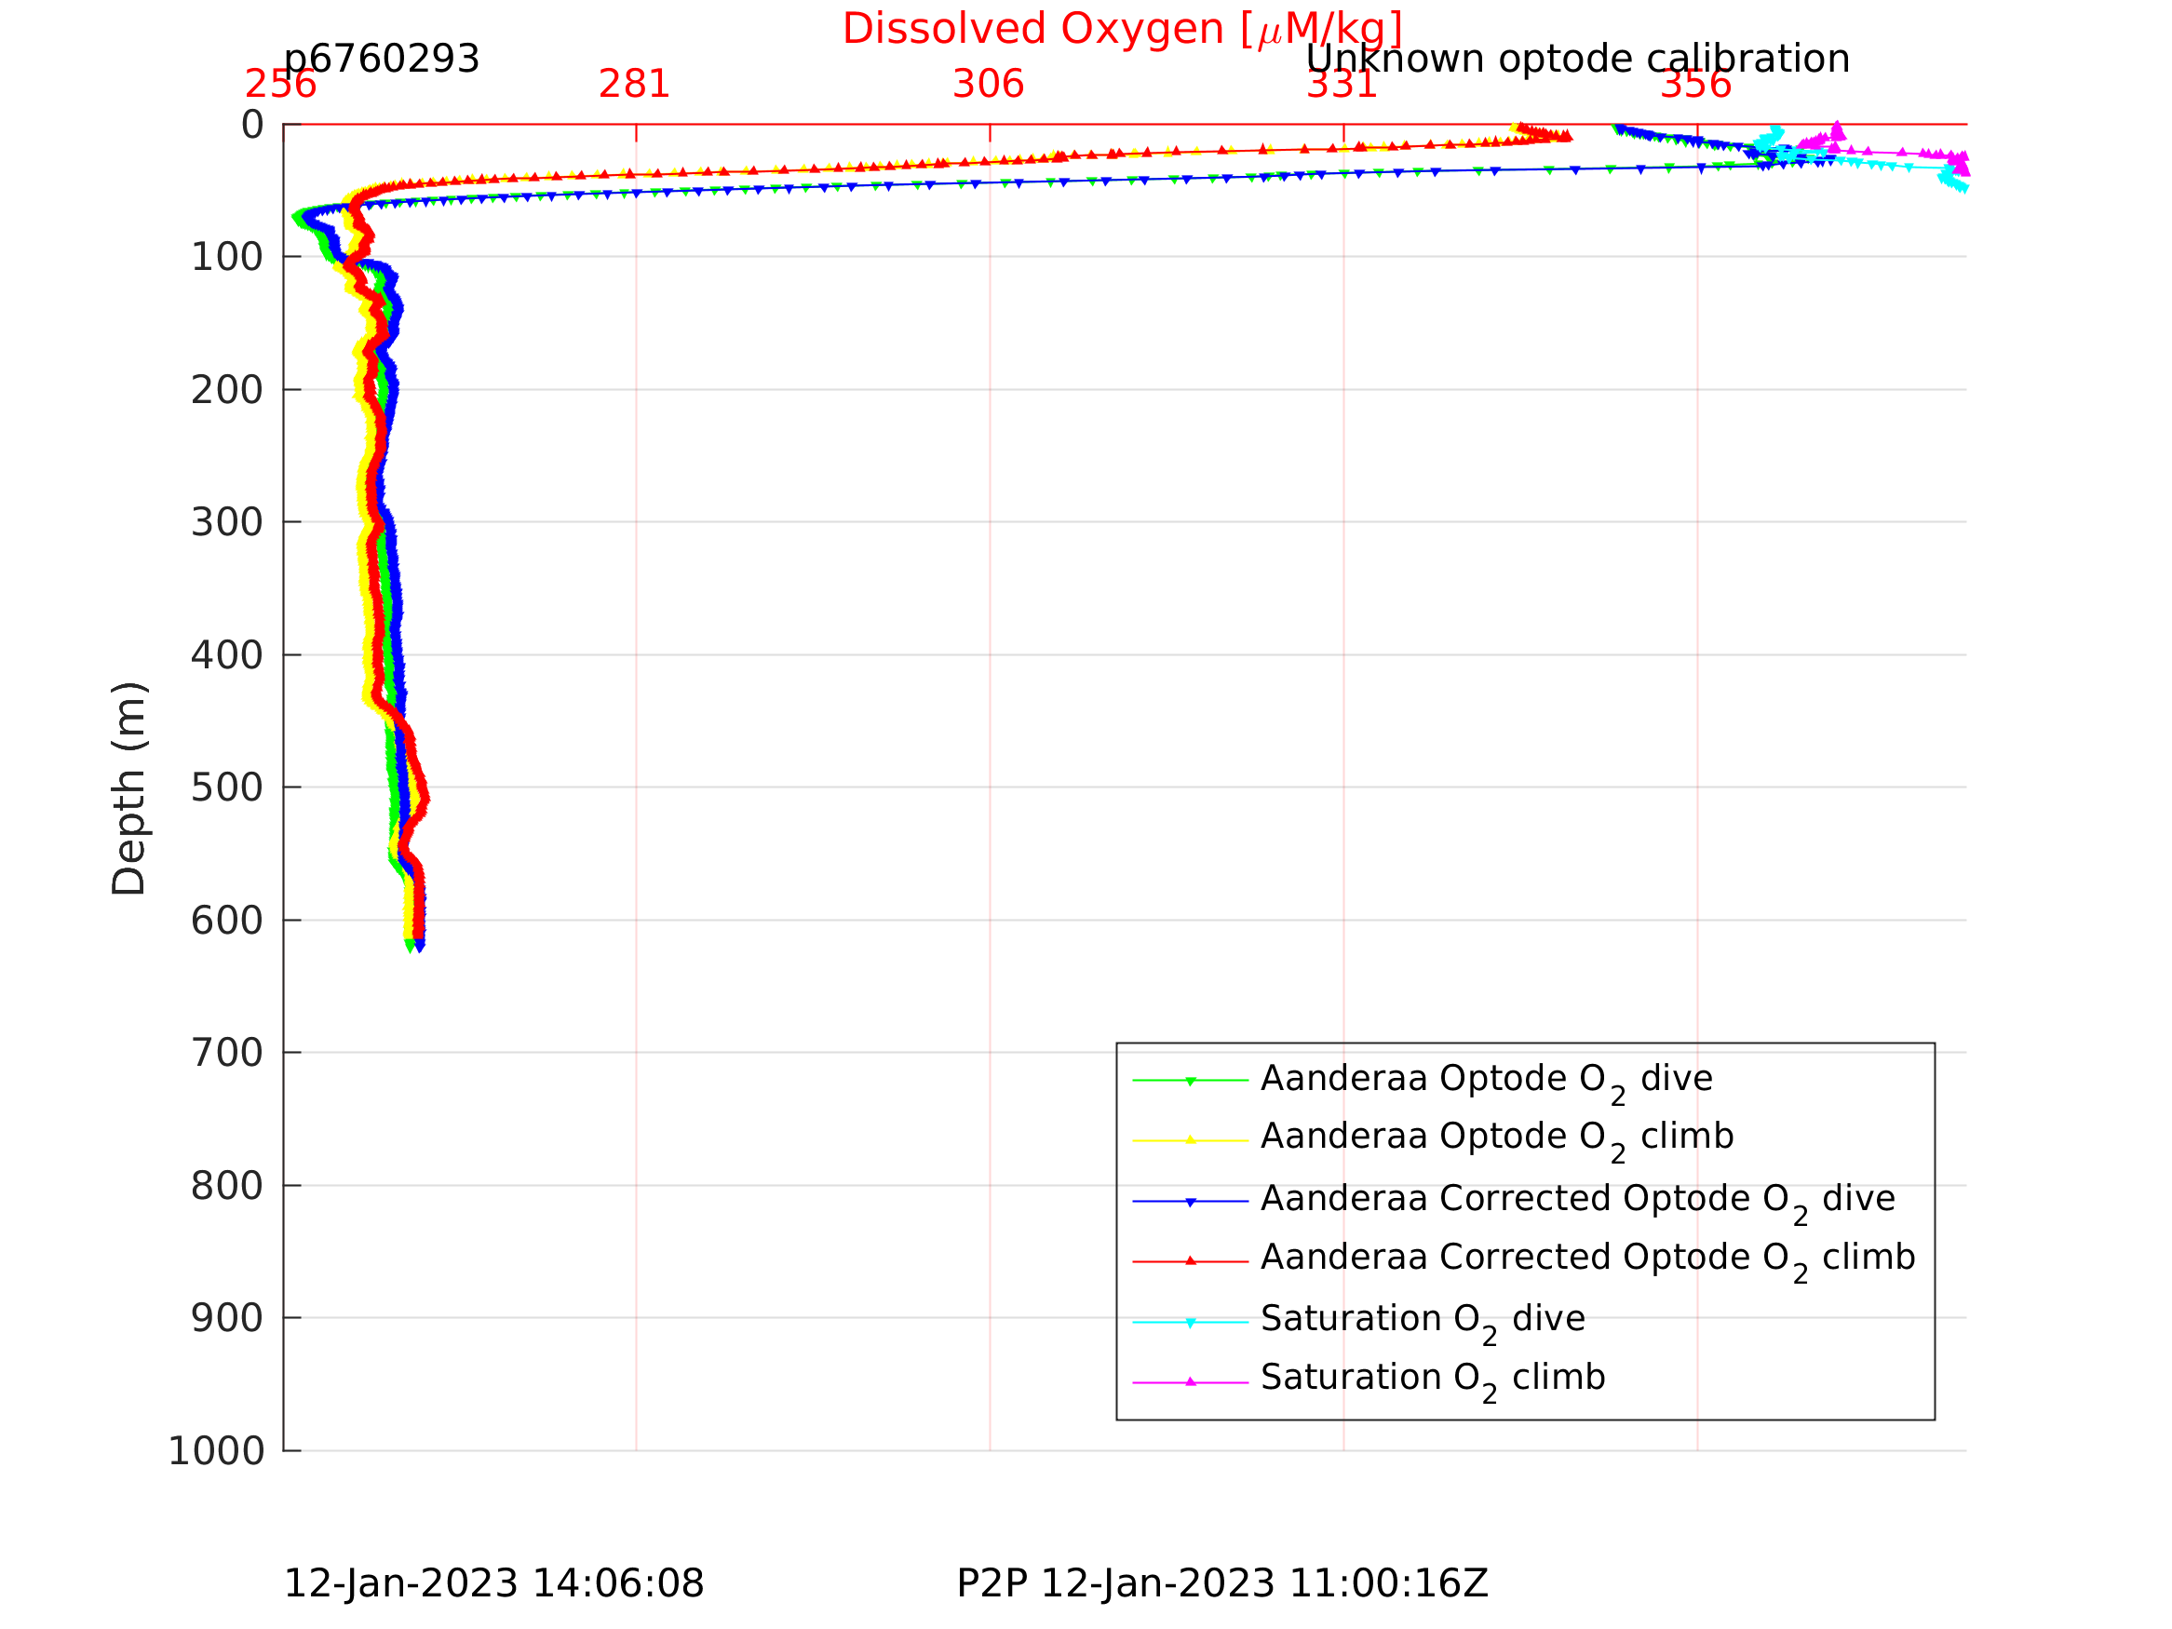Click the 'Depth (m)' y-axis label
2172x1629 pixels.
(128, 788)
